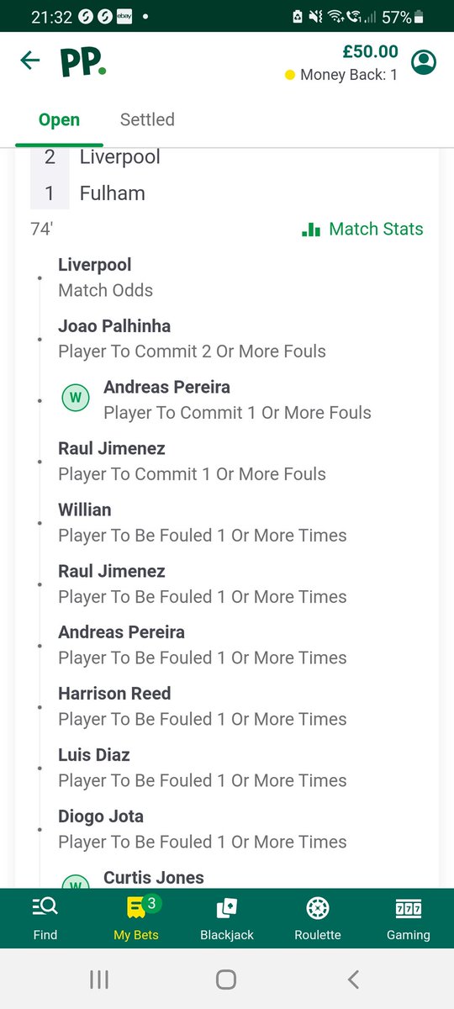This screenshot has width=454, height=1009.
Task: Open Find in the bottom bar
Action: pos(45,918)
